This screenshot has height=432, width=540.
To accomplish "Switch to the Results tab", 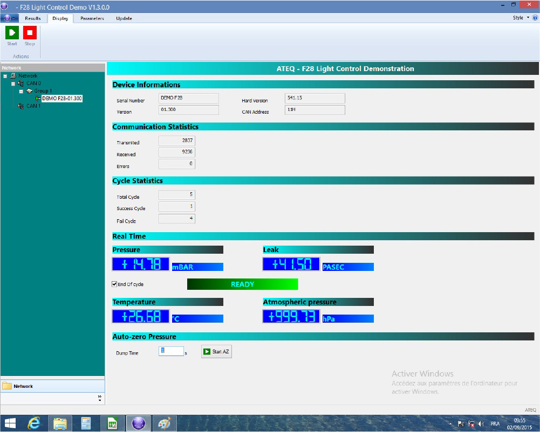I will click(x=33, y=18).
